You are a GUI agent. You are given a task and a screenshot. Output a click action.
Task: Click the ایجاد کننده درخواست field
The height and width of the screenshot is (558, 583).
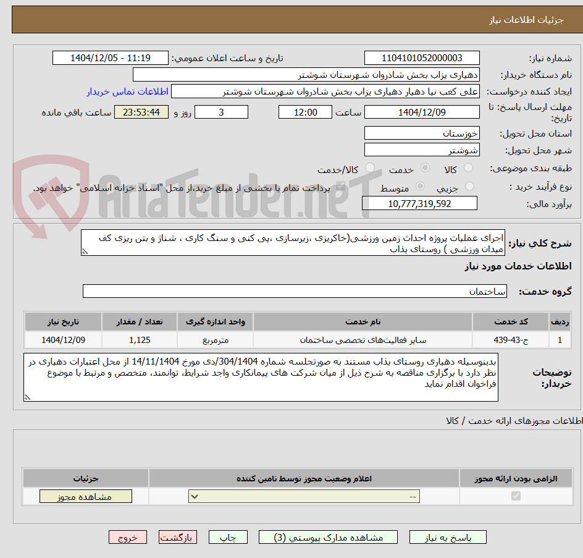point(325,91)
